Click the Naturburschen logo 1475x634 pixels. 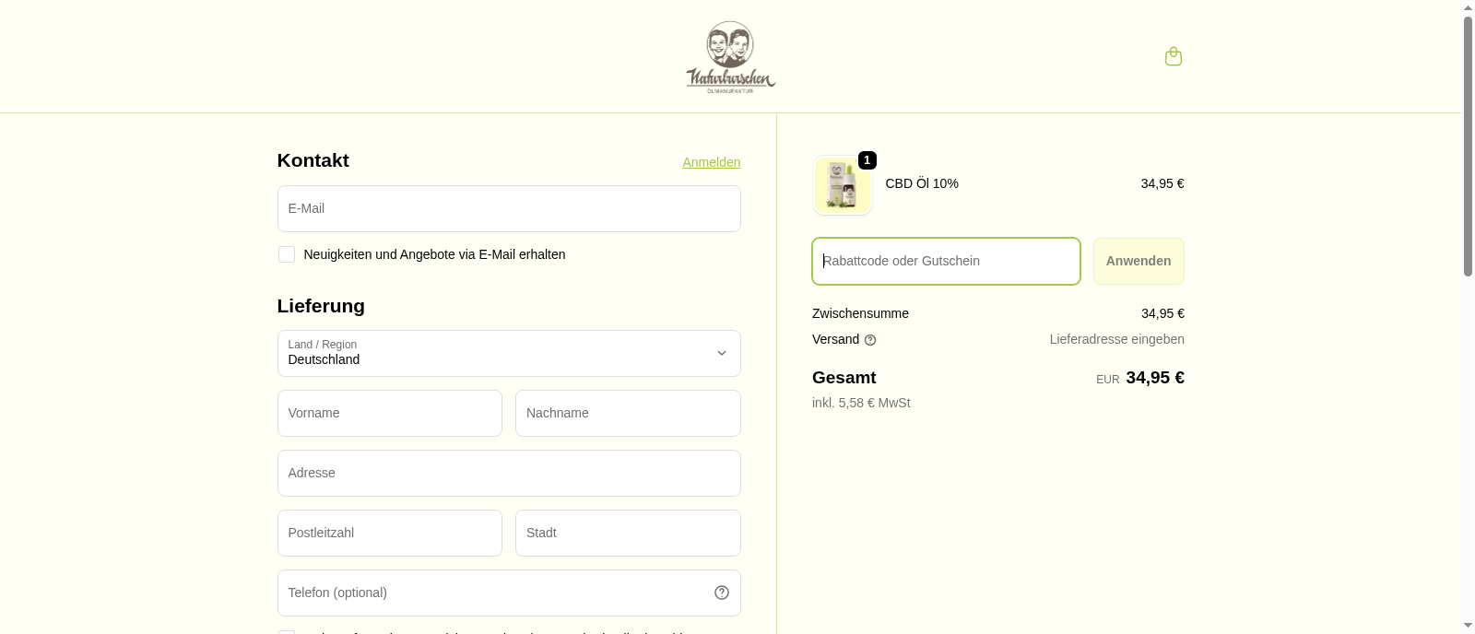pos(729,55)
